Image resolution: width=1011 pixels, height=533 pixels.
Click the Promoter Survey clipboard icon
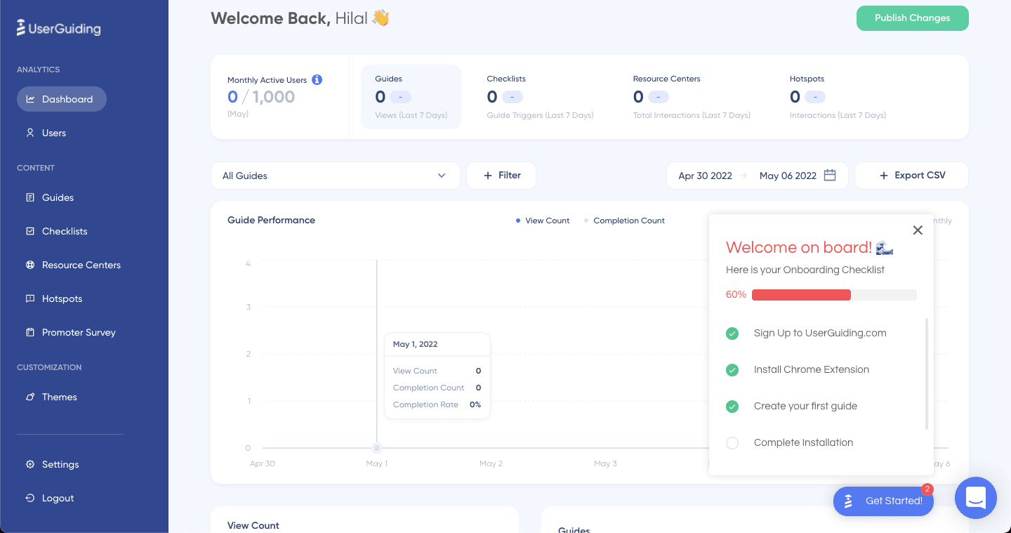[30, 332]
